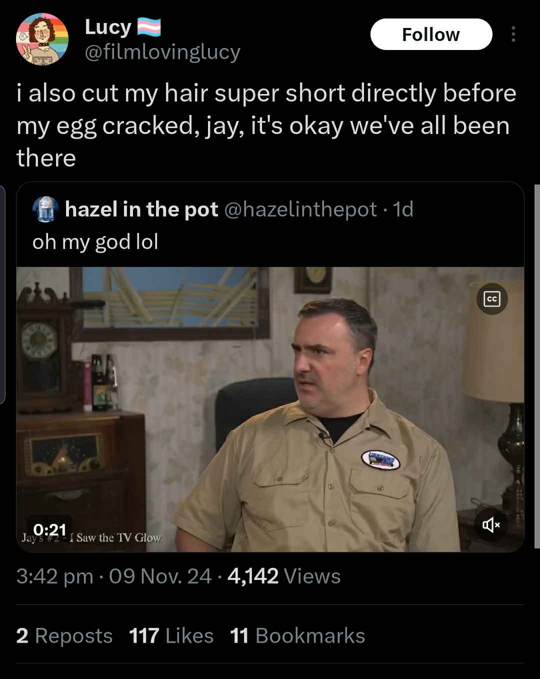
Task: Open the 4,142 Views count
Action: (284, 576)
